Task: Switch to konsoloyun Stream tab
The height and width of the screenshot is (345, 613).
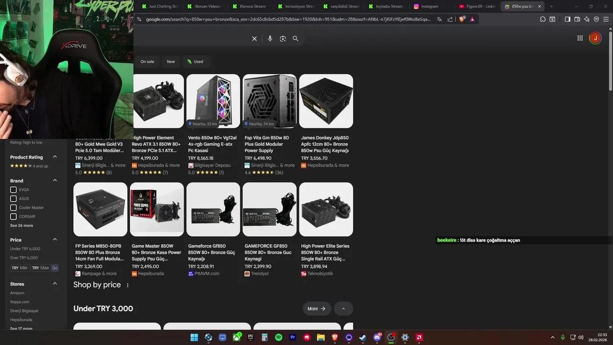Action: tap(295, 6)
